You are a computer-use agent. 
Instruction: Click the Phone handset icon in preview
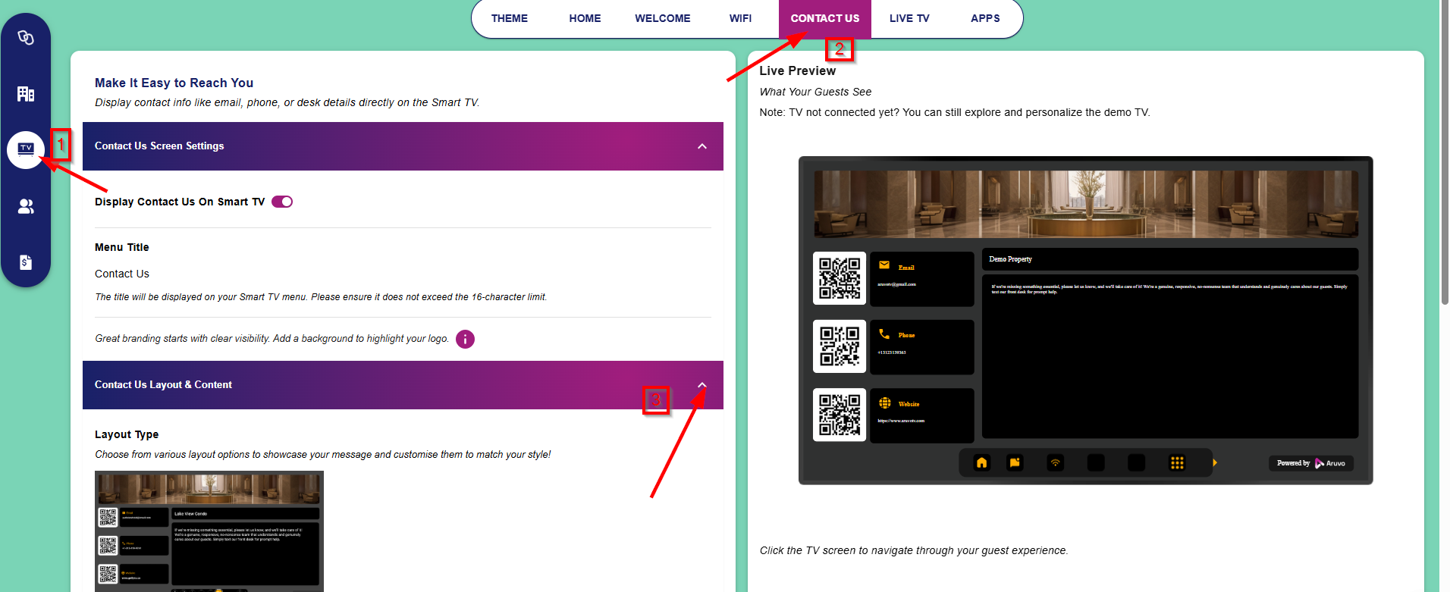point(884,334)
